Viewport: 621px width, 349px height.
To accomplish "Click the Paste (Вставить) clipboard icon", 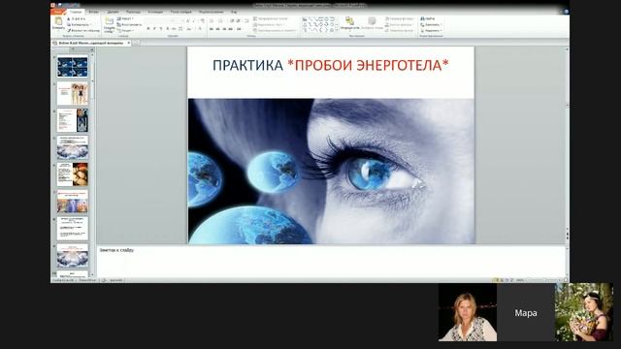I will pyautogui.click(x=58, y=22).
